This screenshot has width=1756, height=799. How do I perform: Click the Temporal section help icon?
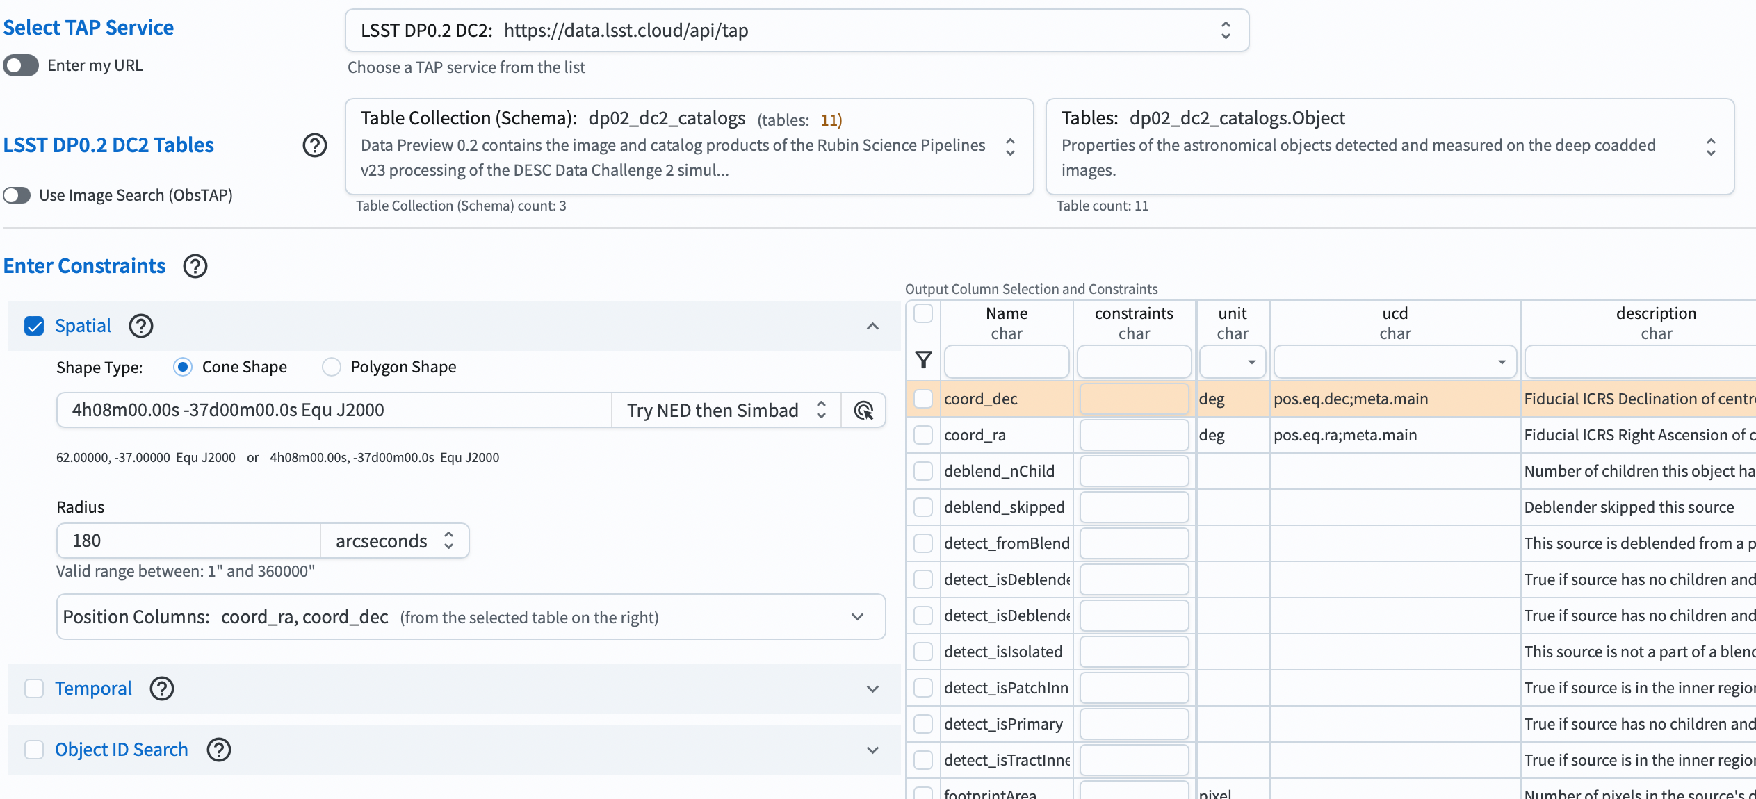[x=162, y=689]
